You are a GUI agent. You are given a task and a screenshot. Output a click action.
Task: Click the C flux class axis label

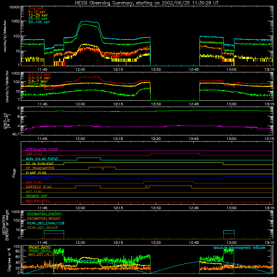click(x=19, y=108)
